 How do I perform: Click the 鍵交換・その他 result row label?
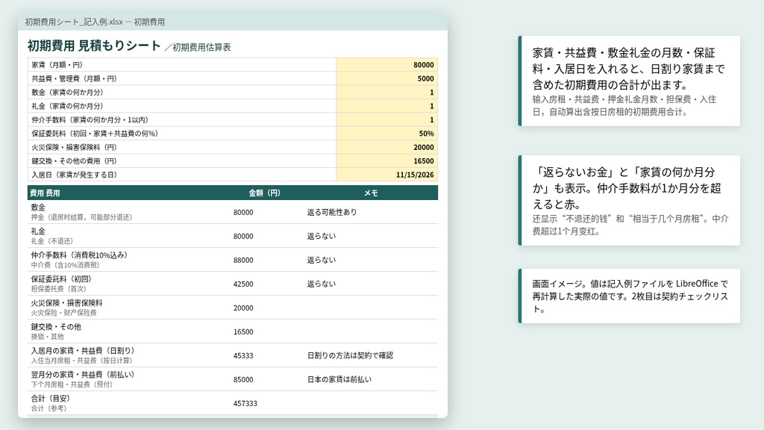point(56,327)
